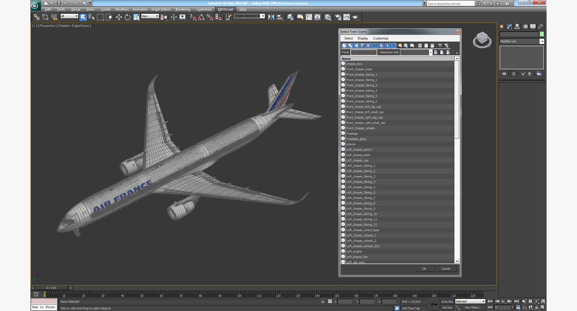Click OK in Select From Scene dialog
Viewport: 577px width, 311px height.
[424, 269]
